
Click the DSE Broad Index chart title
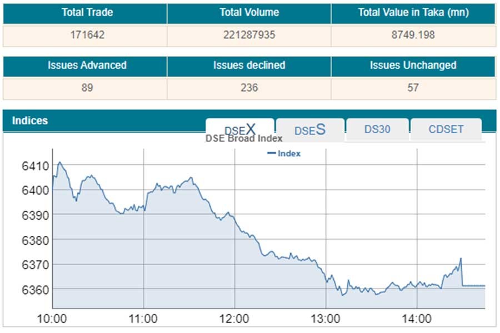[x=244, y=139]
